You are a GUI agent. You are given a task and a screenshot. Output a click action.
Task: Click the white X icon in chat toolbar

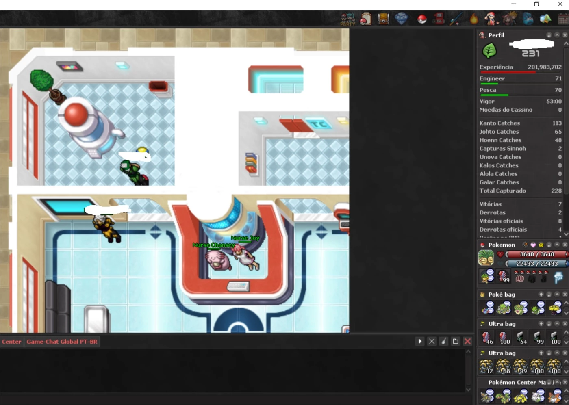tap(432, 341)
